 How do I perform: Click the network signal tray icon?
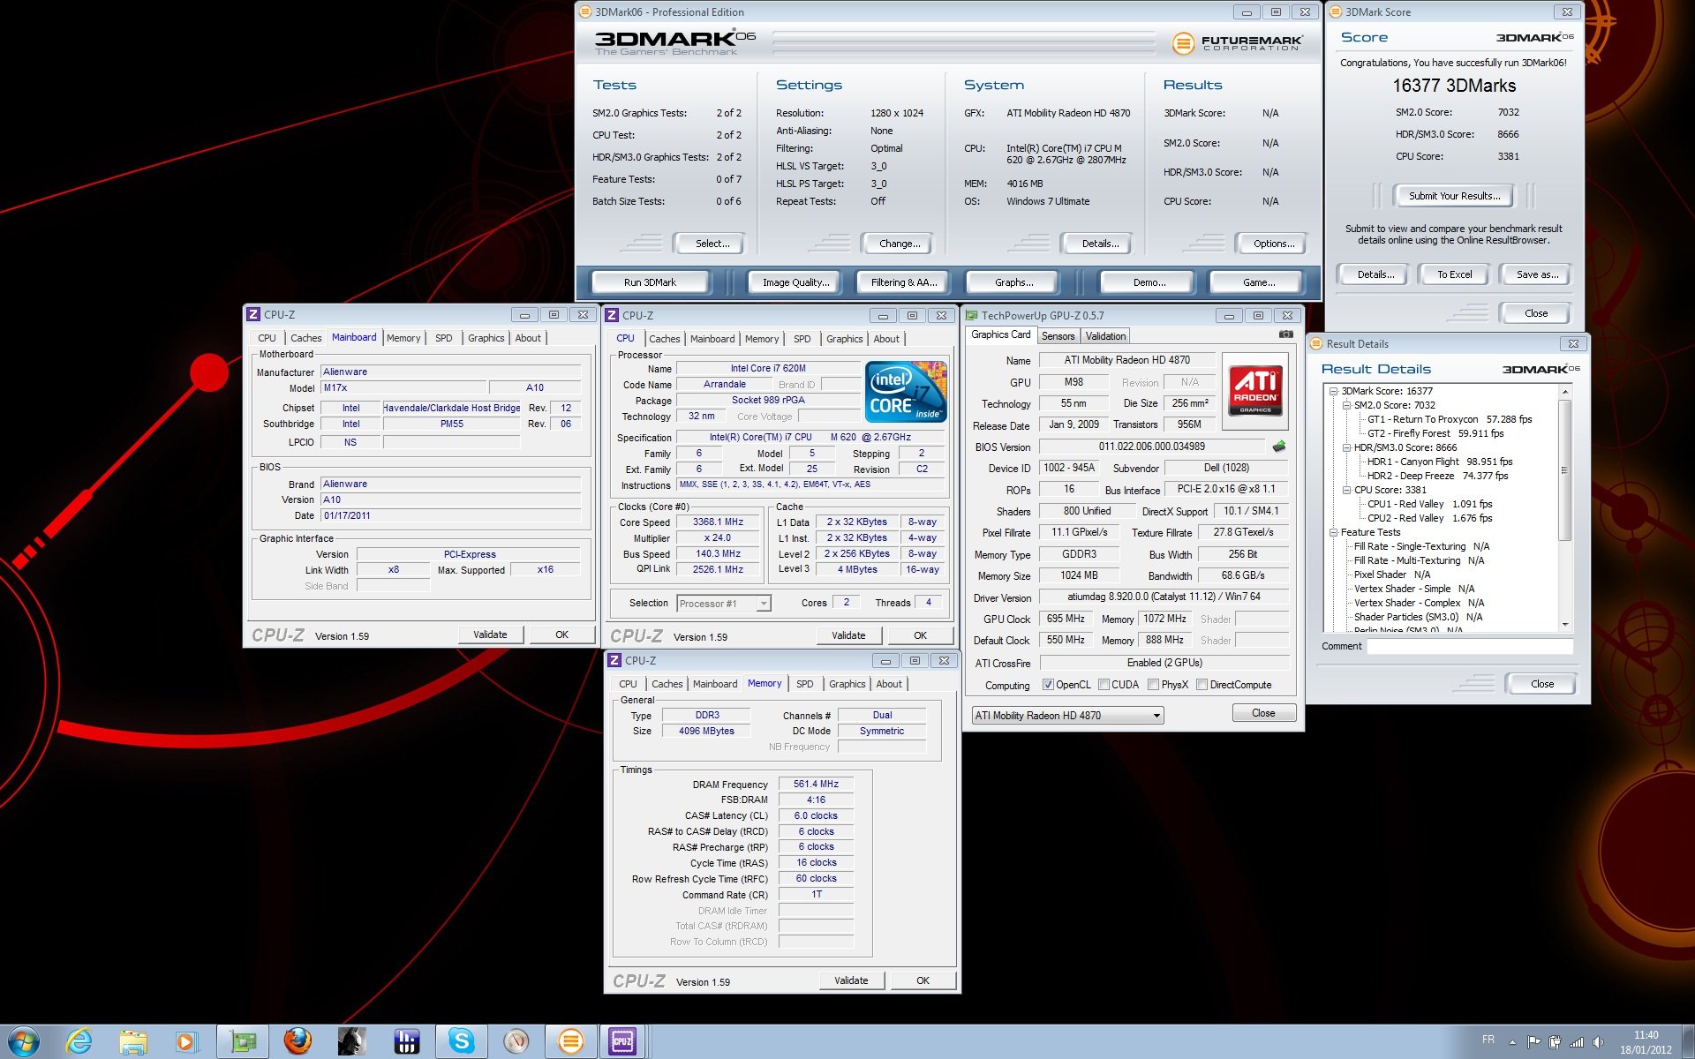click(x=1576, y=1042)
